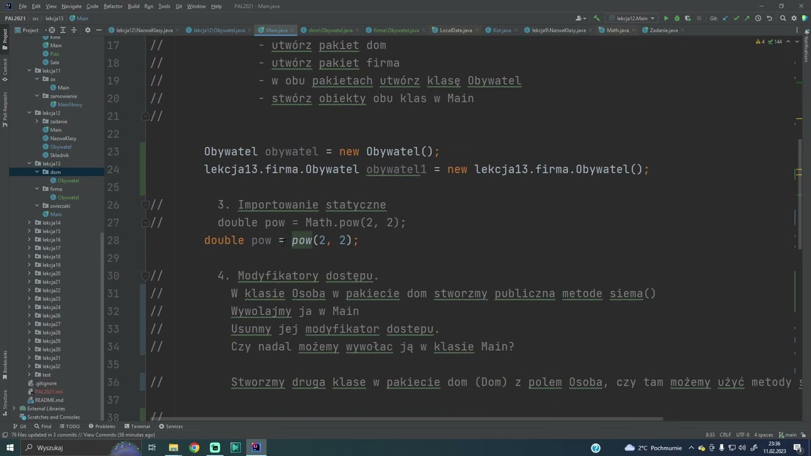Viewport: 811px width, 456px height.
Task: Expand the zadanie folder
Action: (x=37, y=122)
